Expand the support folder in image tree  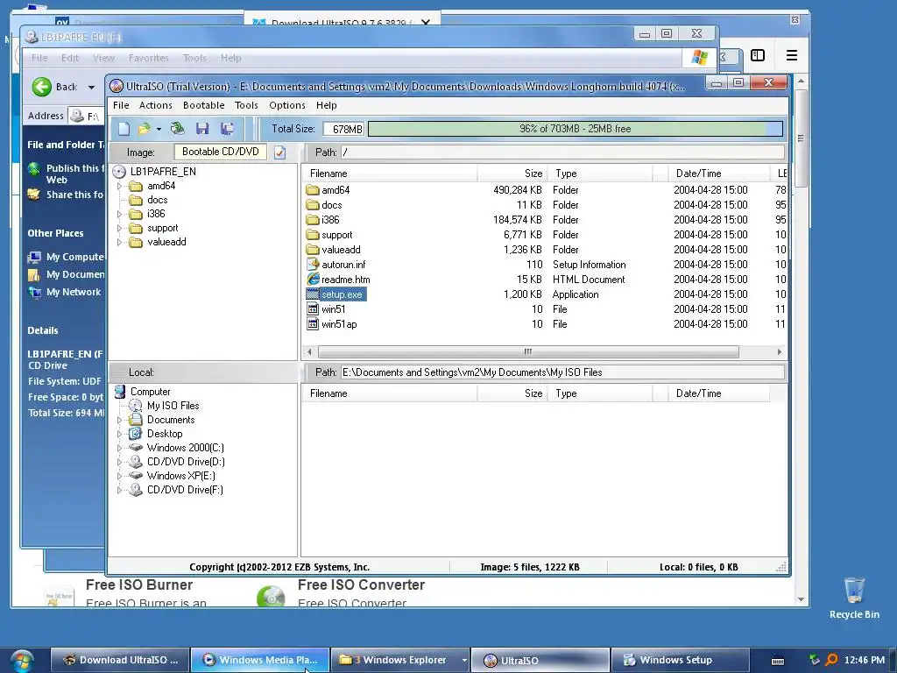pos(119,229)
